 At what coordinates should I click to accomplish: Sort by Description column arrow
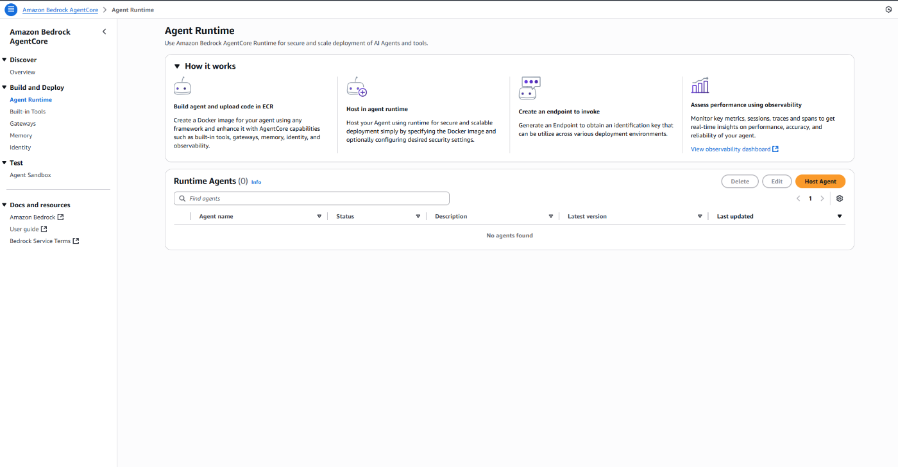click(x=551, y=217)
